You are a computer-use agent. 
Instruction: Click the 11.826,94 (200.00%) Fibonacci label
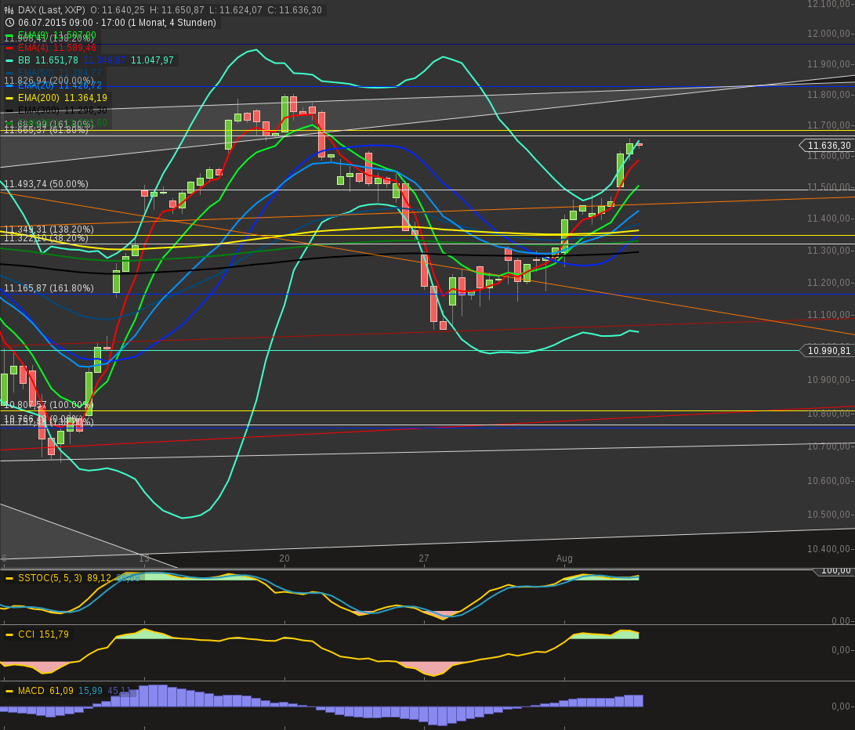click(x=49, y=81)
